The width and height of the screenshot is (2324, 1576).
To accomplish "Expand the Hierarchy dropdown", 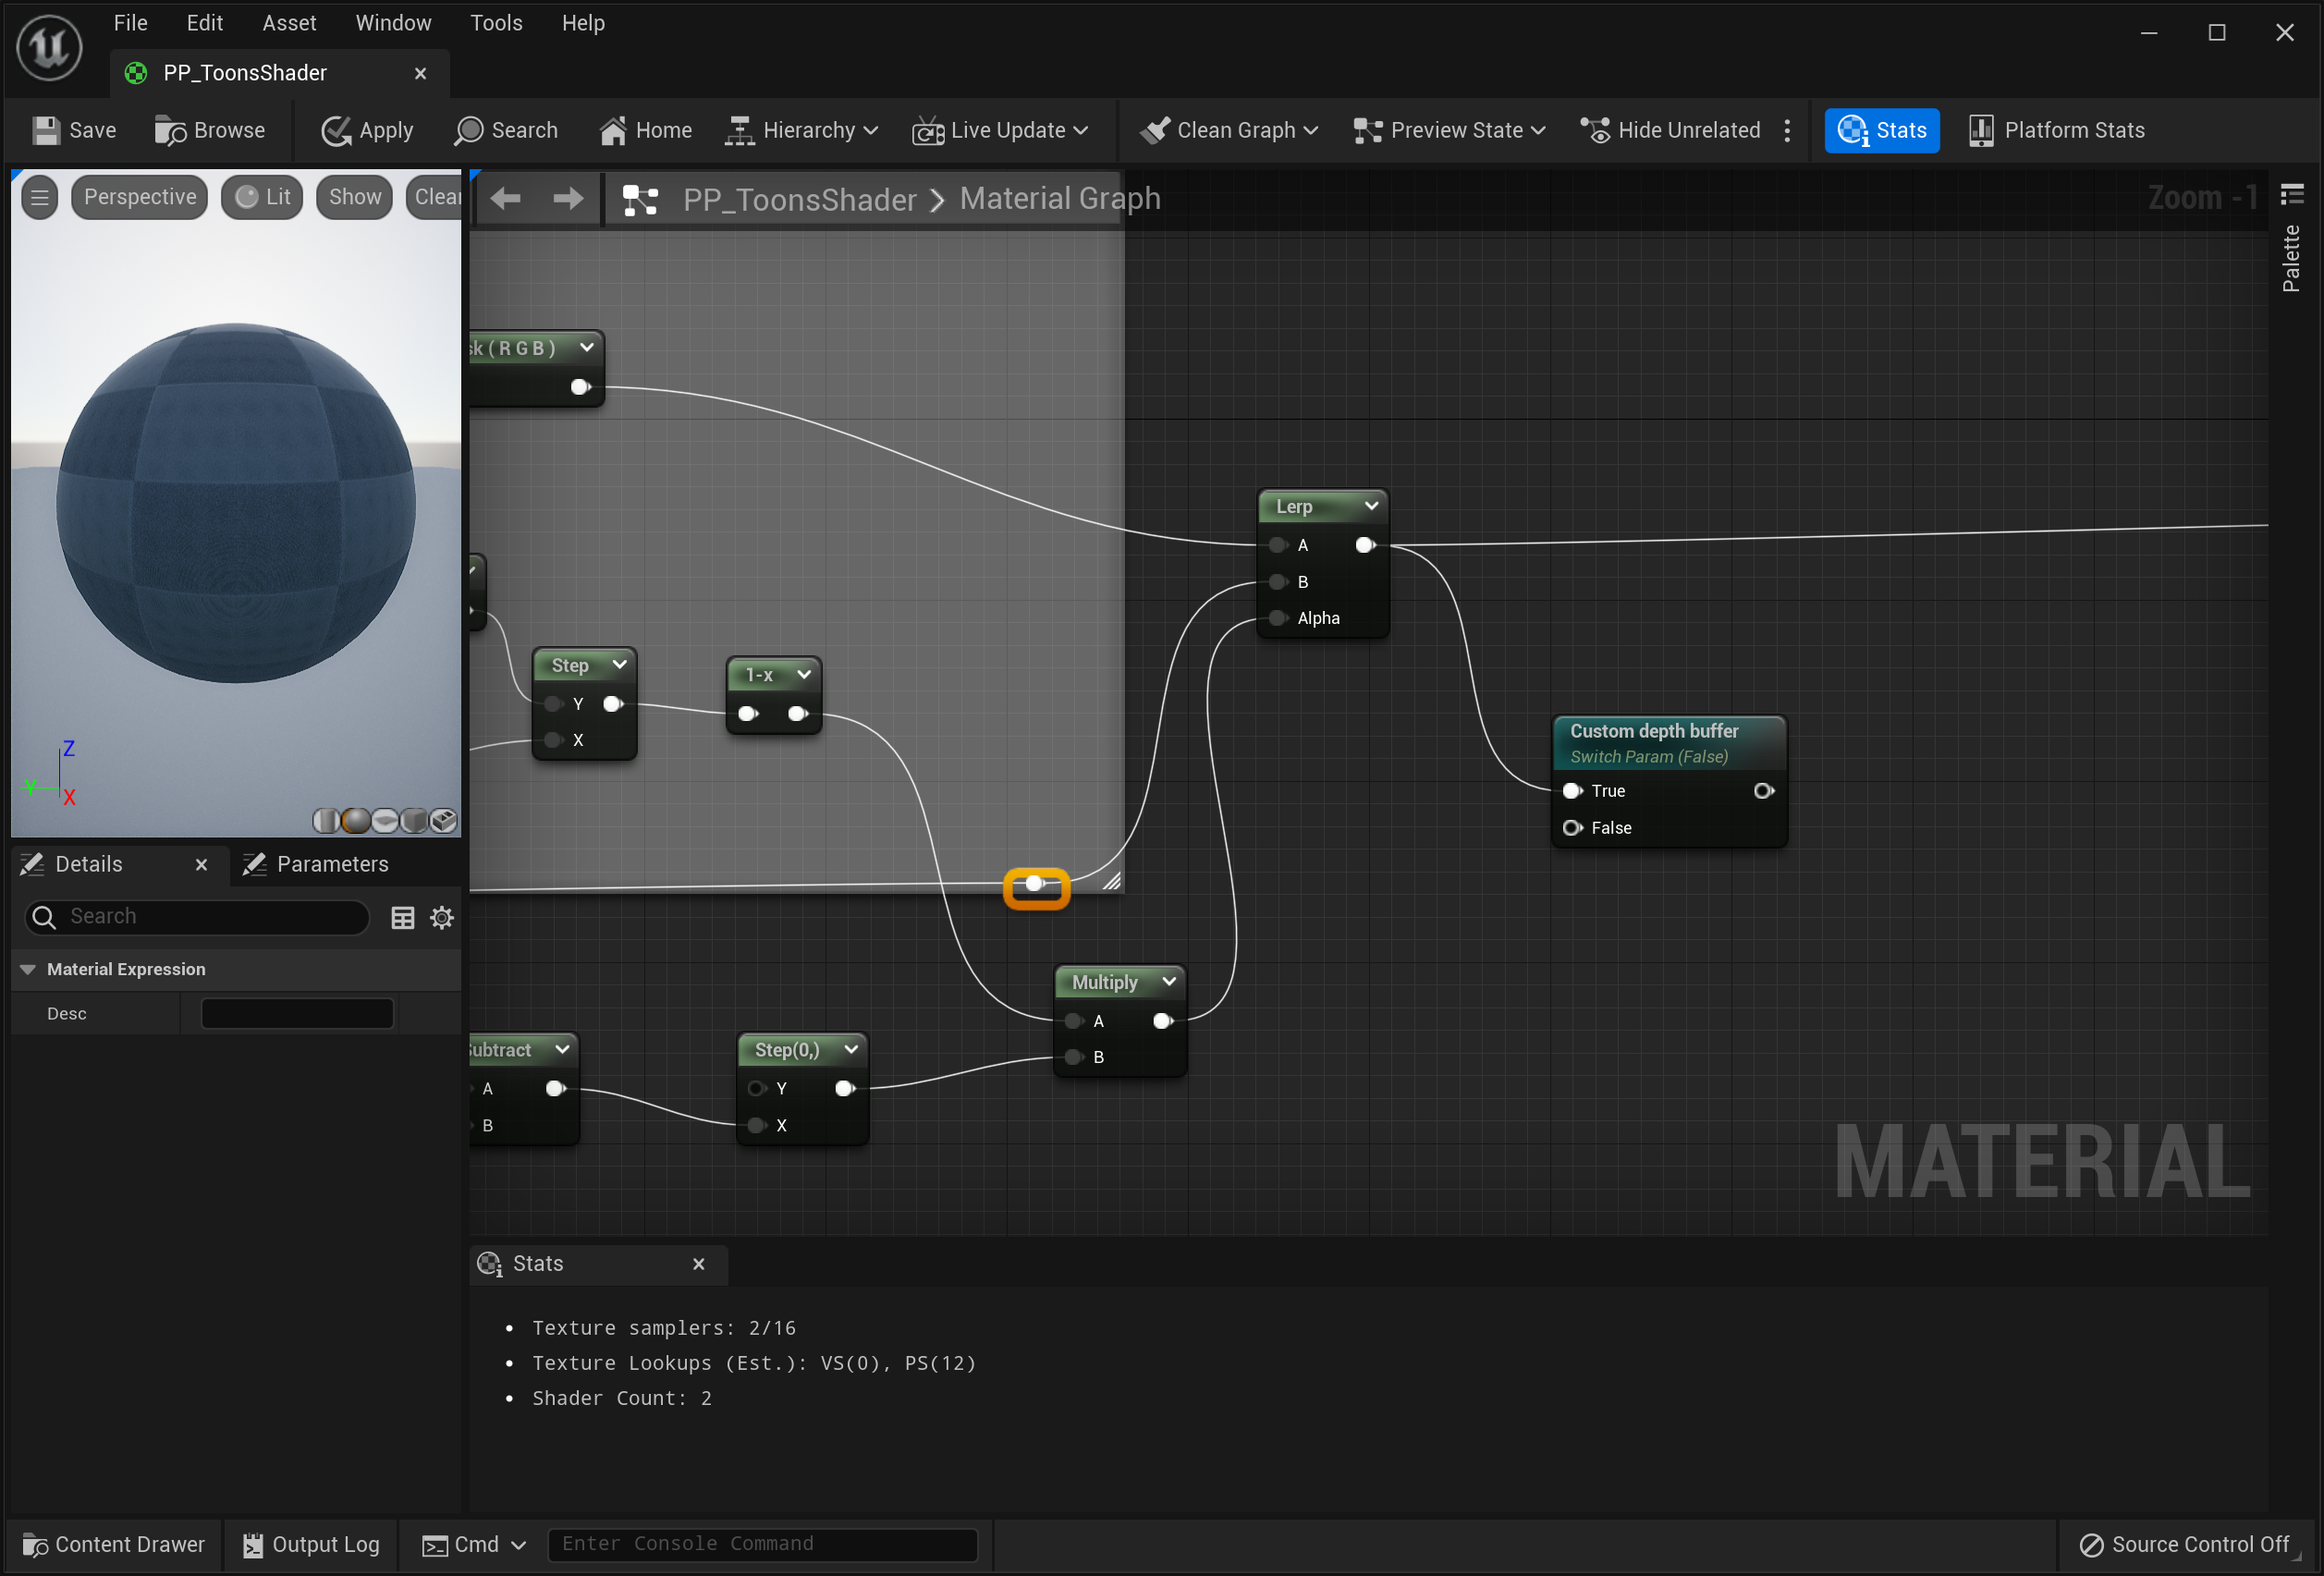I will coord(801,131).
